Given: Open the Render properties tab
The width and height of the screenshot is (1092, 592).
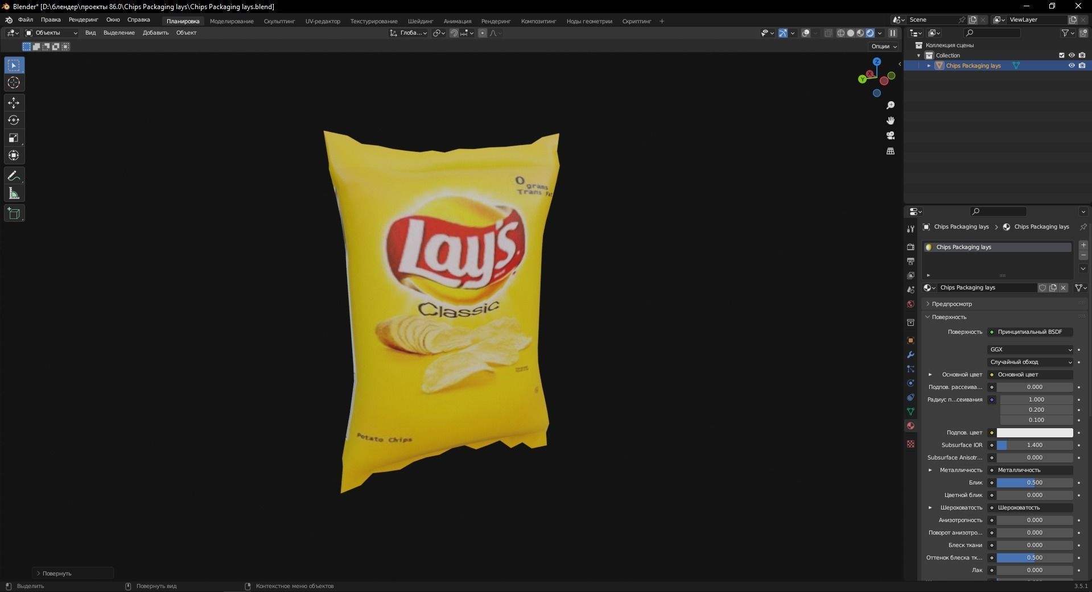Looking at the screenshot, I should [910, 247].
